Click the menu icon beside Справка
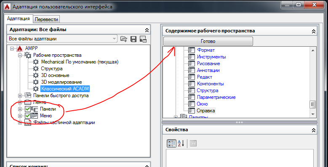 click(x=192, y=110)
